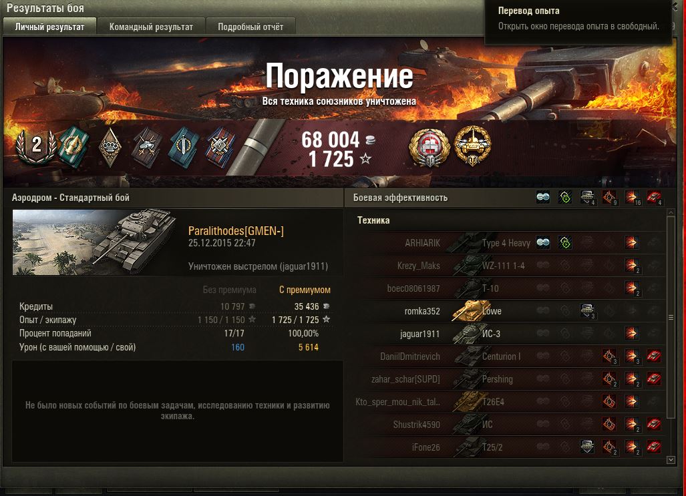Click player name Paralithodes[GMEN-]

click(x=236, y=230)
